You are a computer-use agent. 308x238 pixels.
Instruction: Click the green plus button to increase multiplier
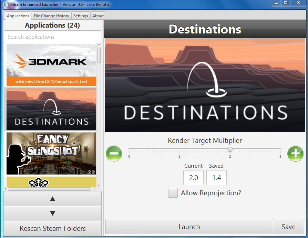(296, 153)
